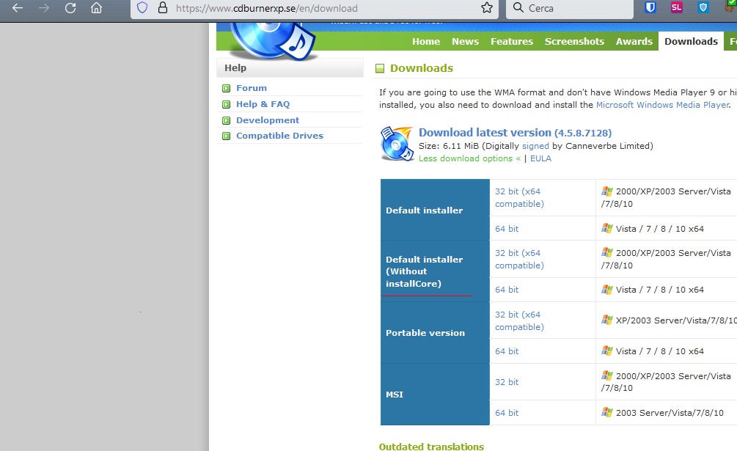
Task: Open the Compatible Drives link
Action: pos(279,136)
